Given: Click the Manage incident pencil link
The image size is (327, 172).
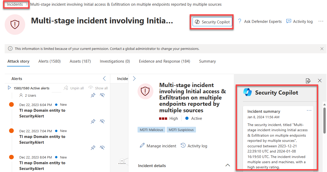Looking at the screenshot, I should tap(158, 146).
